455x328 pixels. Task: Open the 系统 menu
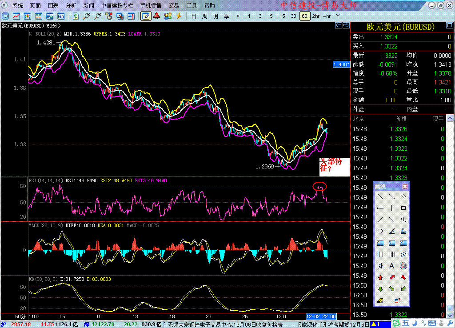[18, 6]
